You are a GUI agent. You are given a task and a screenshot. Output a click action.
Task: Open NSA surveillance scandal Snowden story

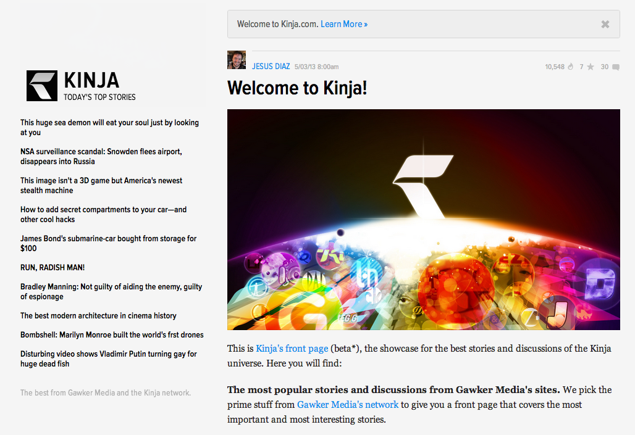point(101,157)
